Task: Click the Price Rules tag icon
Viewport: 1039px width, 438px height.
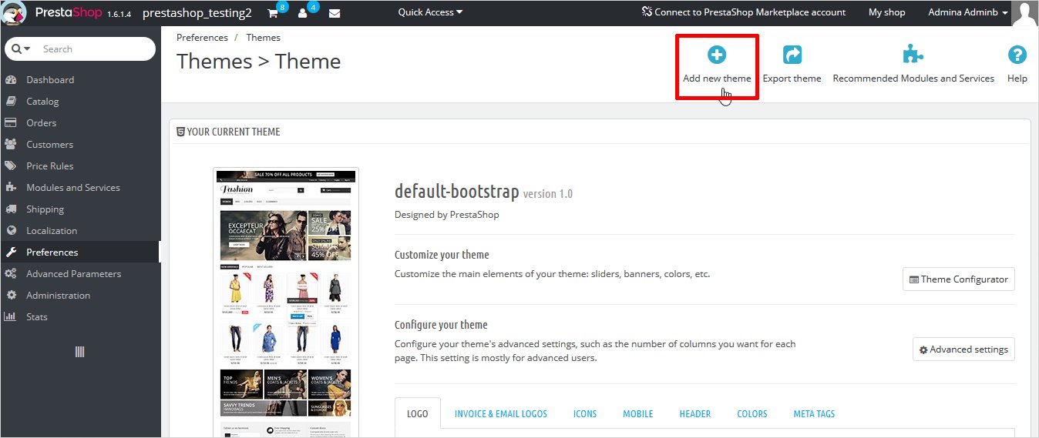Action: click(11, 166)
